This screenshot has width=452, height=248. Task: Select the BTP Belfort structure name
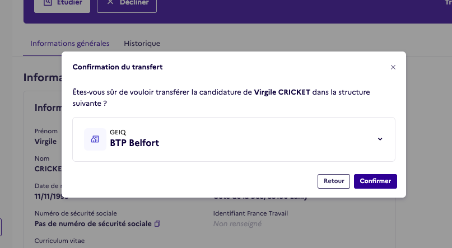click(134, 143)
